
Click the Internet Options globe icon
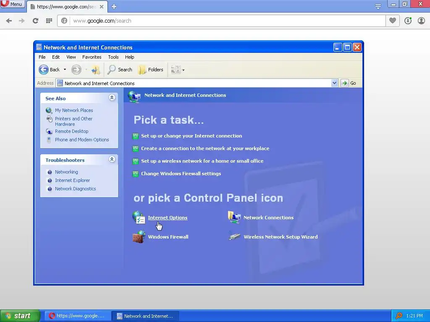click(139, 218)
